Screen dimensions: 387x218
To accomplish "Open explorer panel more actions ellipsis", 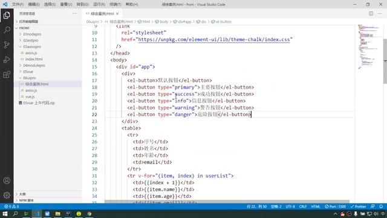I will pos(74,13).
